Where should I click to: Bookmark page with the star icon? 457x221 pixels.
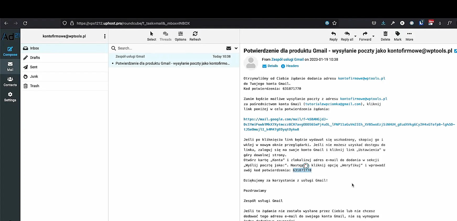[x=334, y=23]
